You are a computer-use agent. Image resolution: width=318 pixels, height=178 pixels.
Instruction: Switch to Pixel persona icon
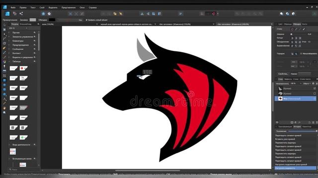click(14, 13)
